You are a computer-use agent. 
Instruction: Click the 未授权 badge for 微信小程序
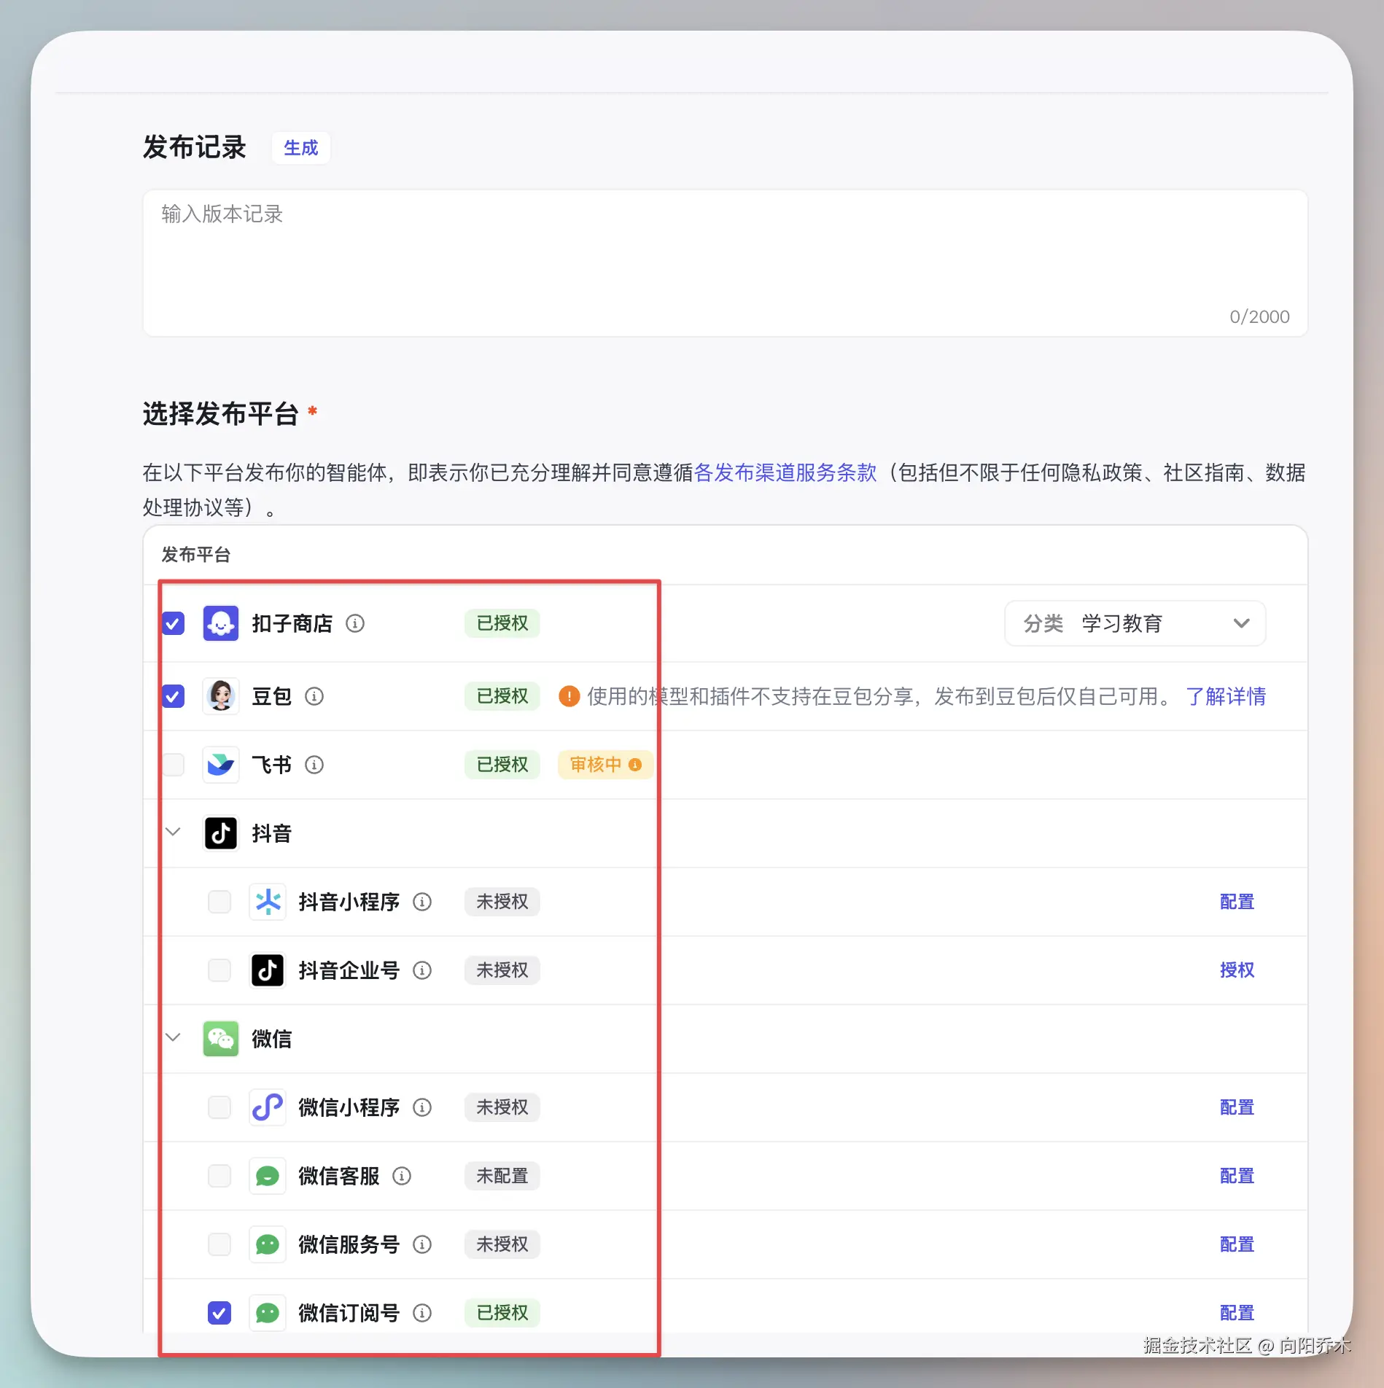(x=502, y=1107)
